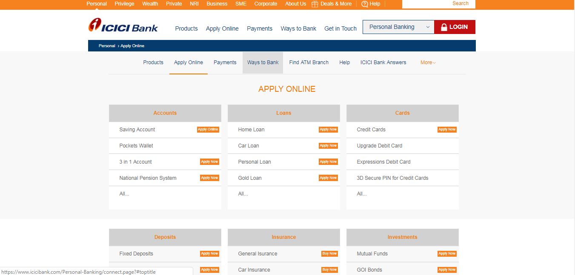Click Apply Now for Home Loan
Image resolution: width=575 pixels, height=275 pixels.
pos(328,130)
